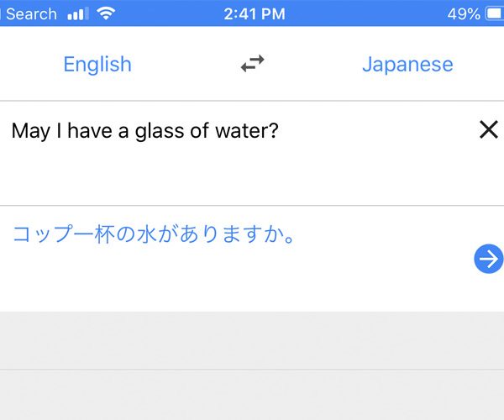This screenshot has height=420, width=504.
Task: Swap languages with the double-arrow icon
Action: pyautogui.click(x=253, y=64)
